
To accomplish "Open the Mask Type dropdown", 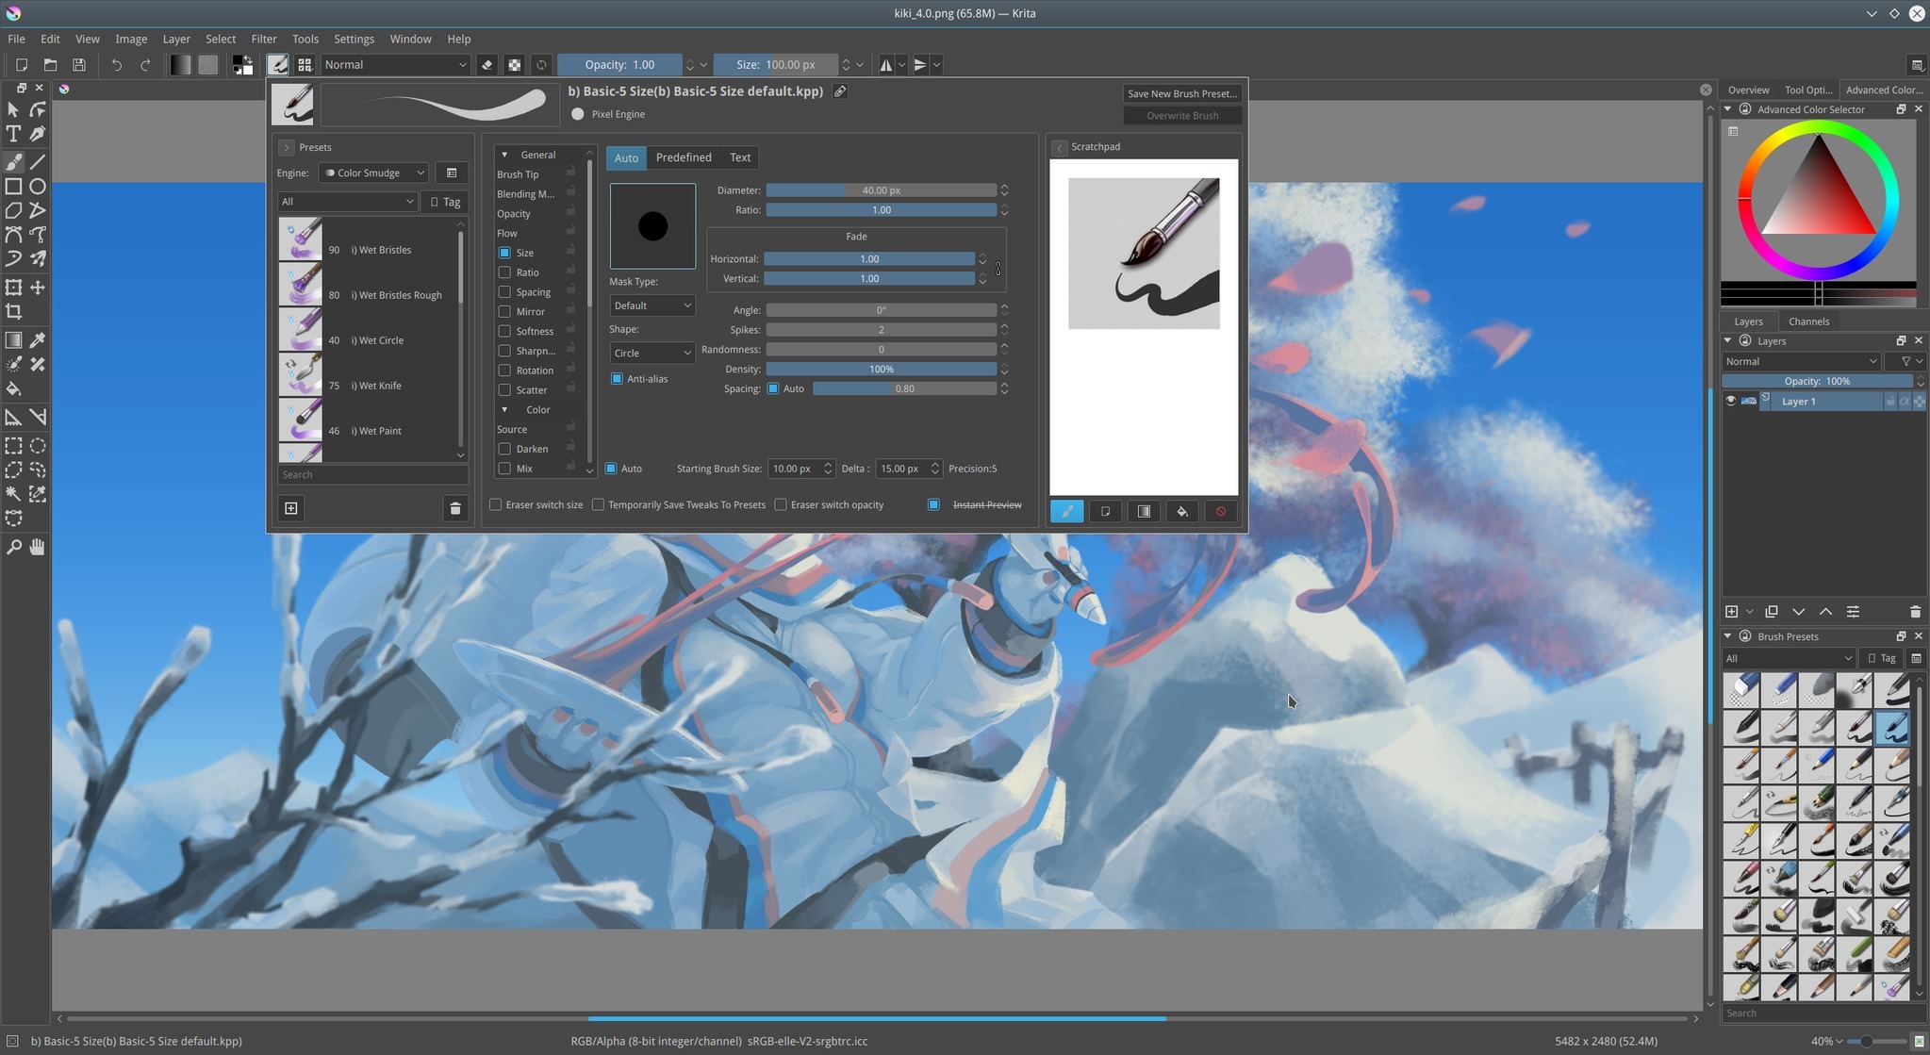I will (x=650, y=302).
